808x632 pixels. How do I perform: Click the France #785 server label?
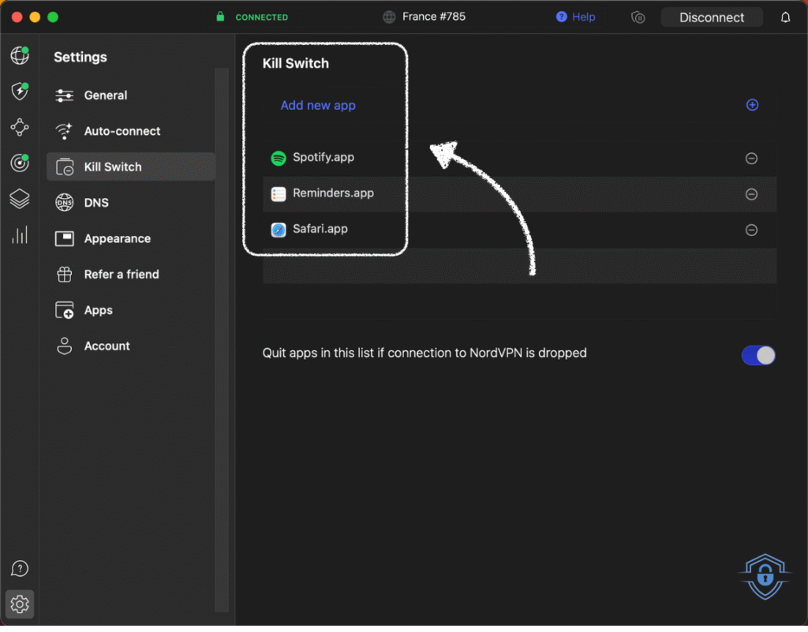pos(434,17)
